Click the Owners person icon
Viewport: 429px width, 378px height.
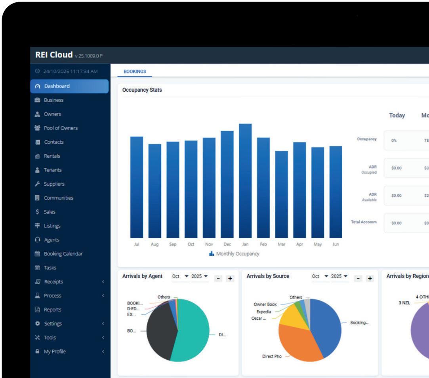pos(37,114)
